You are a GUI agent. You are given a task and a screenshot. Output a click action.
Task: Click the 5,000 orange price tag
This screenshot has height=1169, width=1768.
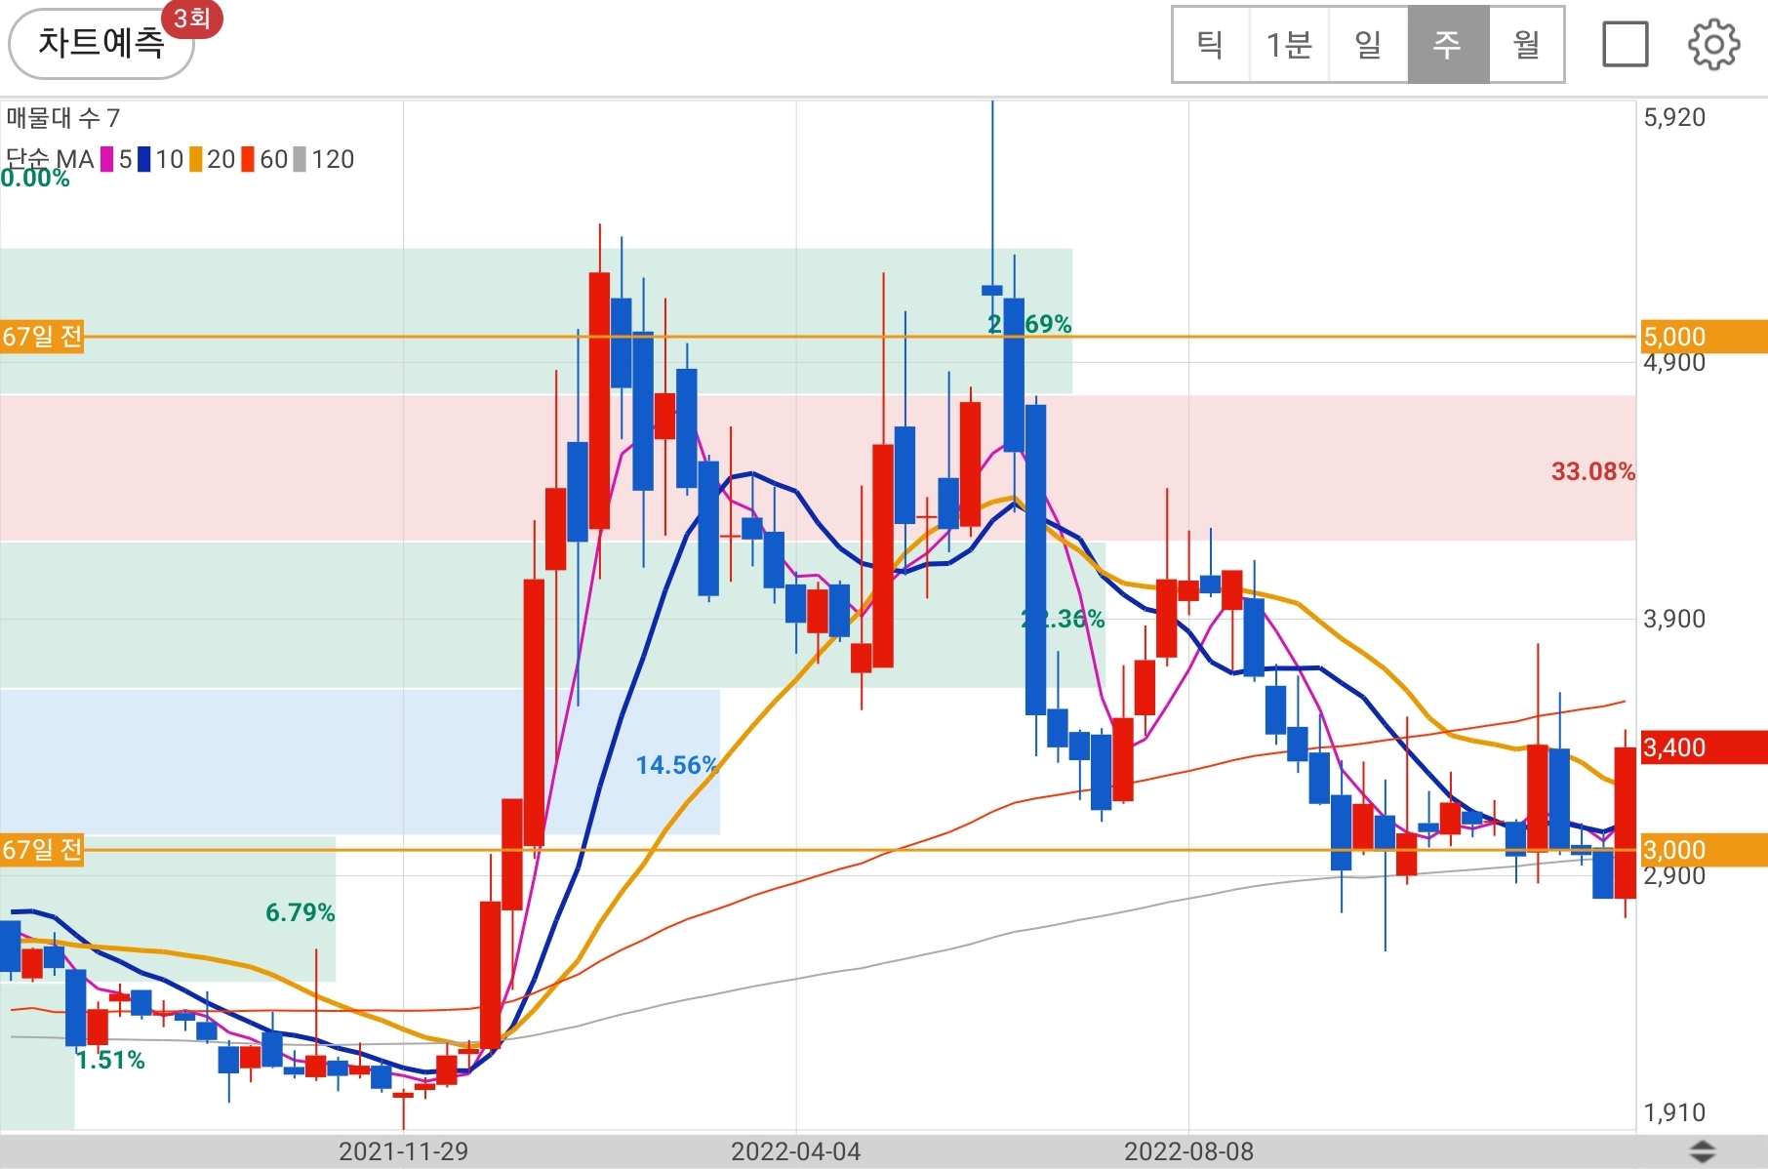point(1704,337)
